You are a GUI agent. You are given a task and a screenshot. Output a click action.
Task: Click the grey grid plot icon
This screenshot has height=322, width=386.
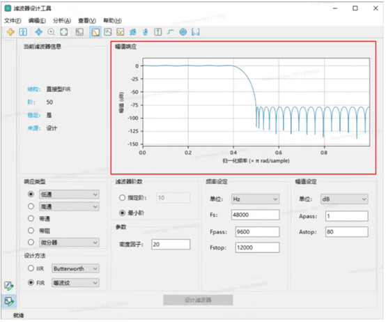click(x=79, y=32)
